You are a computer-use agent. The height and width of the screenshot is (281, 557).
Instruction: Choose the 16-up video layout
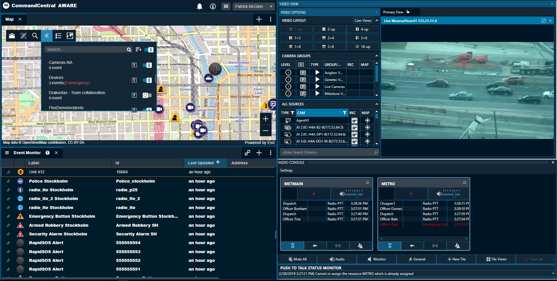tap(363, 47)
